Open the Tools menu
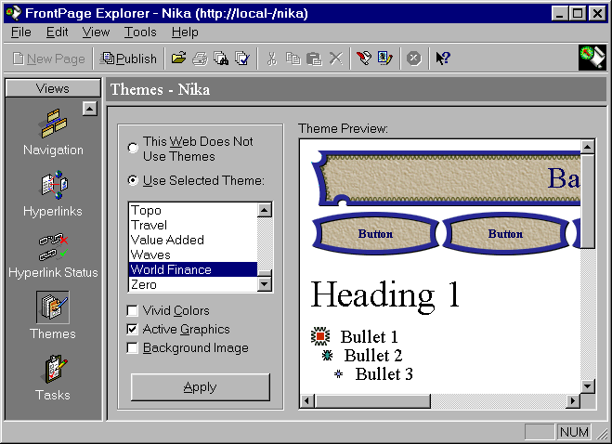Image resolution: width=612 pixels, height=444 pixels. pyautogui.click(x=140, y=32)
